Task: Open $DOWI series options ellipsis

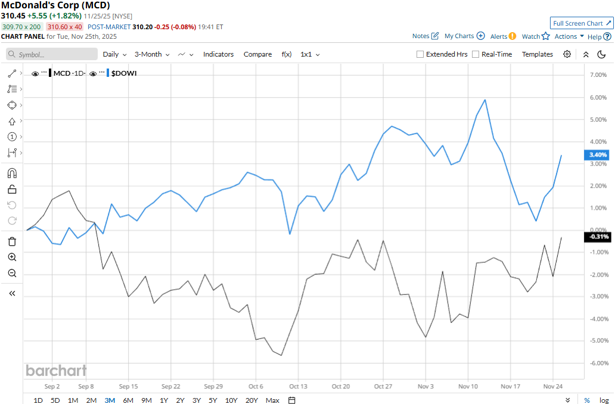Action: tap(102, 73)
